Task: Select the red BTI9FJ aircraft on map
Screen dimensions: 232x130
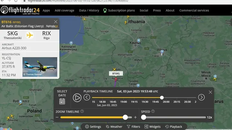Action: [116, 79]
